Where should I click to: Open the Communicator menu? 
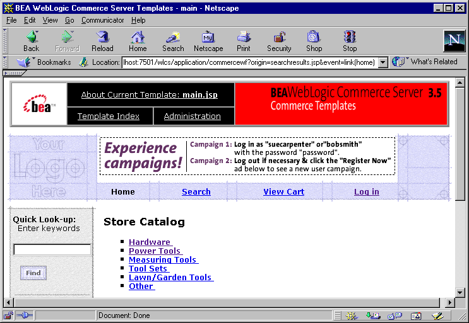pyautogui.click(x=103, y=20)
